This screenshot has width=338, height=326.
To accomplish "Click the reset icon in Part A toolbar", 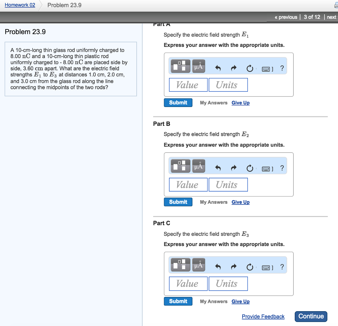I will coord(250,68).
